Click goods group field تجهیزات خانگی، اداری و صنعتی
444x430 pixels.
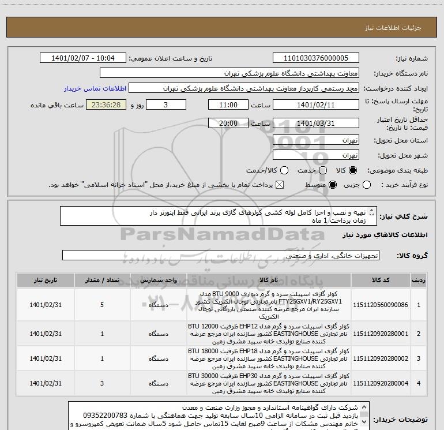[221, 255]
